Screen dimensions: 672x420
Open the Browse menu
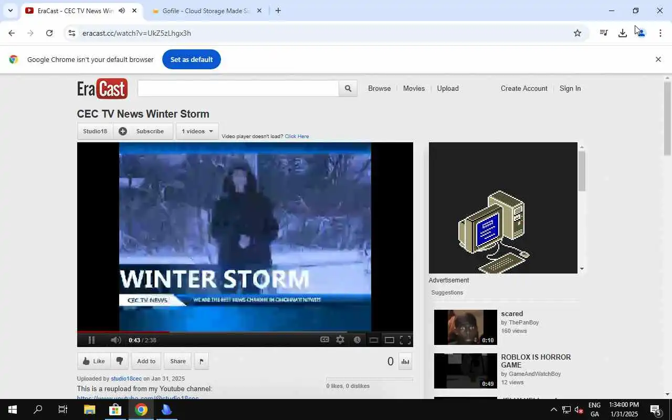[379, 89]
